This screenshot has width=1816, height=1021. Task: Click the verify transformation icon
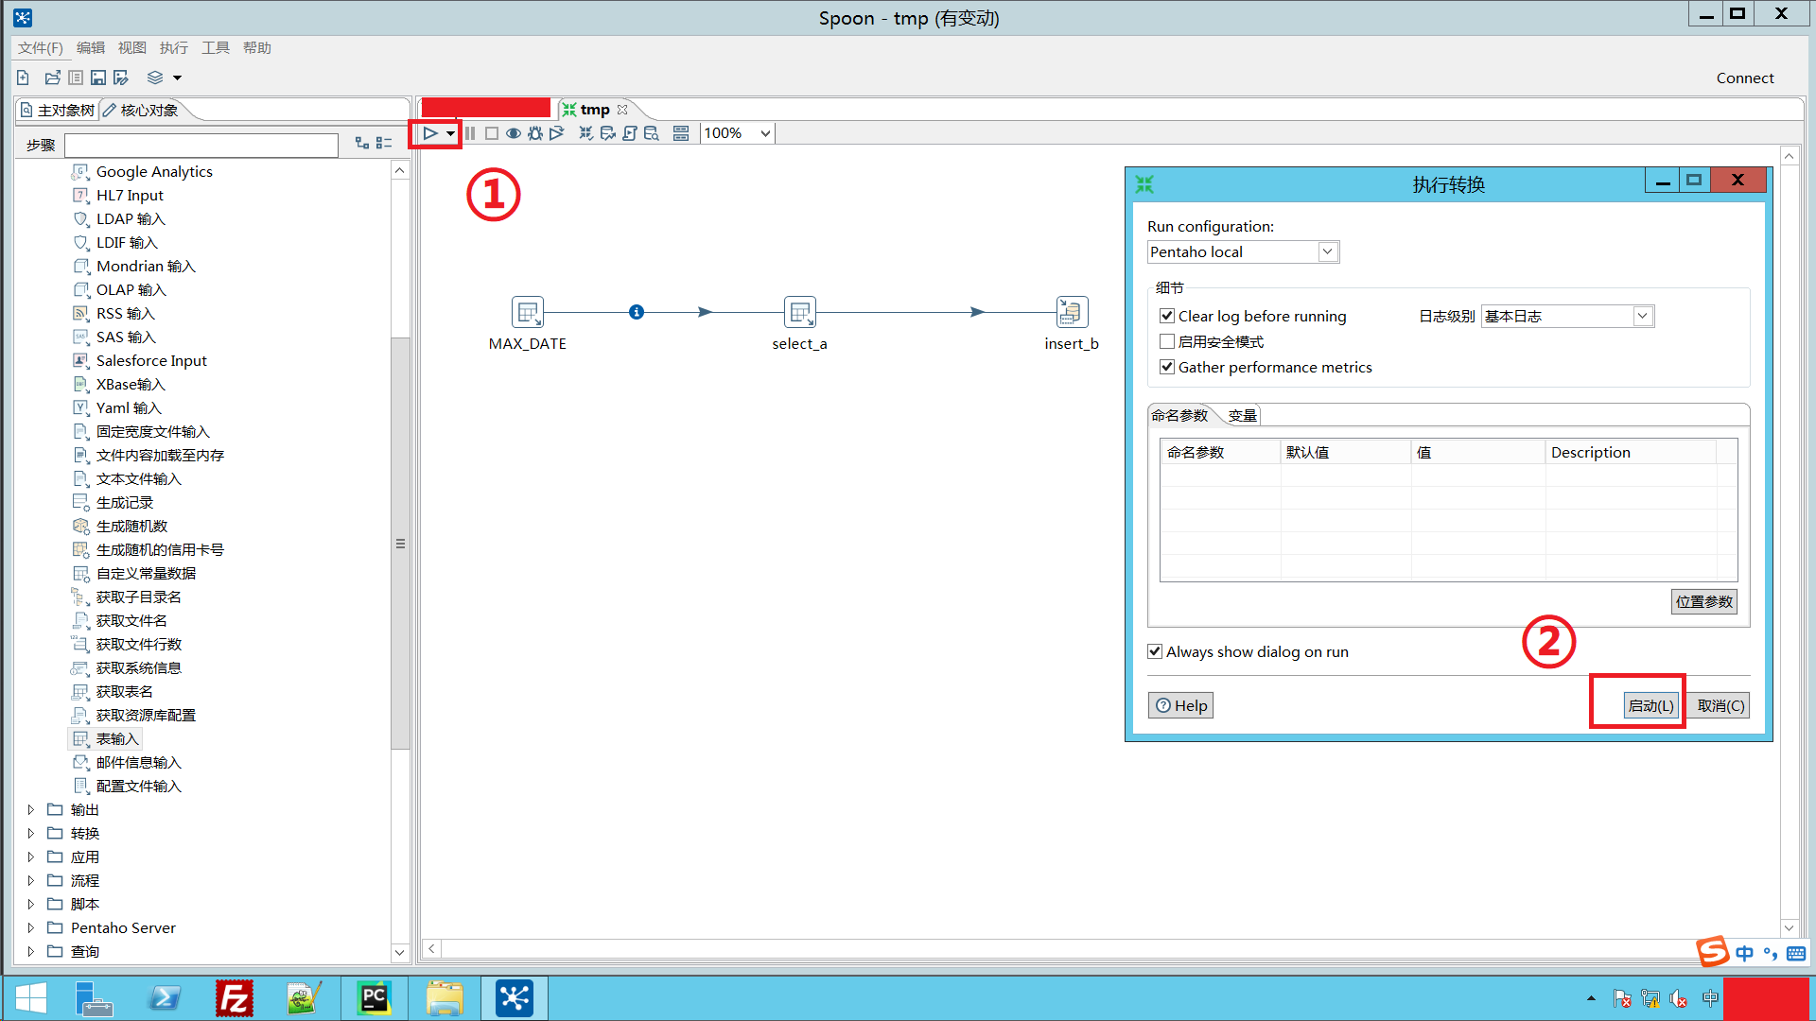click(x=586, y=133)
